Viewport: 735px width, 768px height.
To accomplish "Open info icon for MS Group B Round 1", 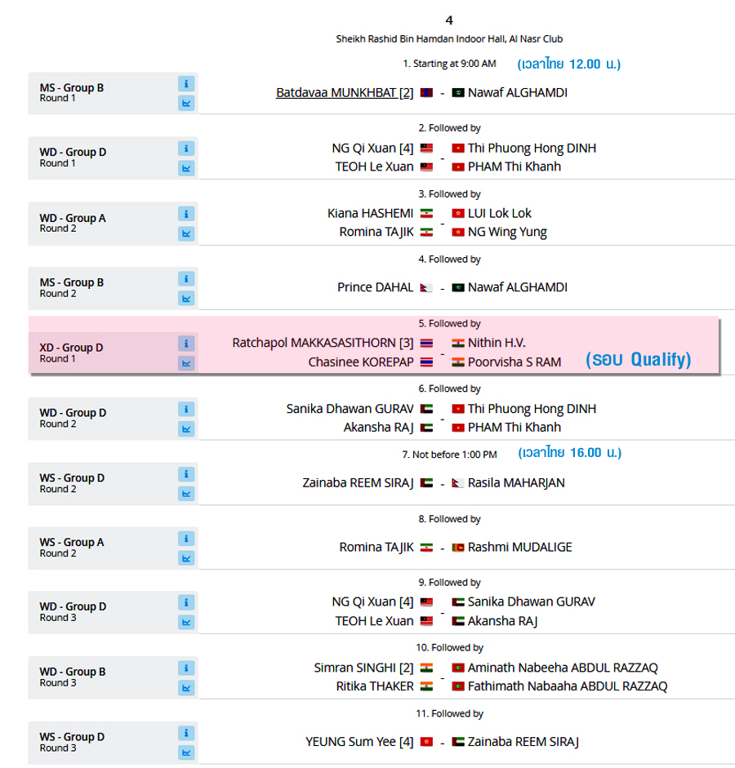I will click(x=186, y=83).
